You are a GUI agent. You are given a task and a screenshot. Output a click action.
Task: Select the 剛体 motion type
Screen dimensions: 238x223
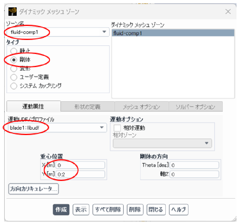tap(14, 60)
